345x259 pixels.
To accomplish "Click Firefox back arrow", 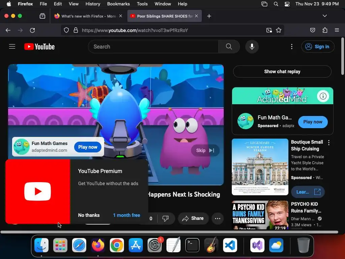I will (8, 30).
